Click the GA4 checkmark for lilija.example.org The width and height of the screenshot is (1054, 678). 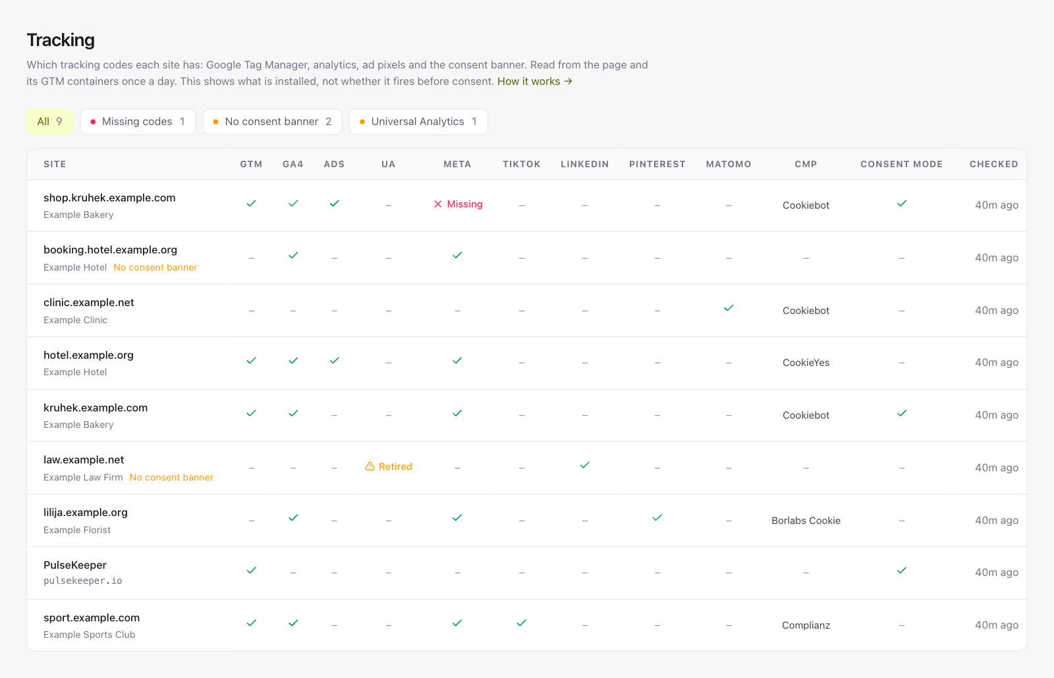click(293, 518)
